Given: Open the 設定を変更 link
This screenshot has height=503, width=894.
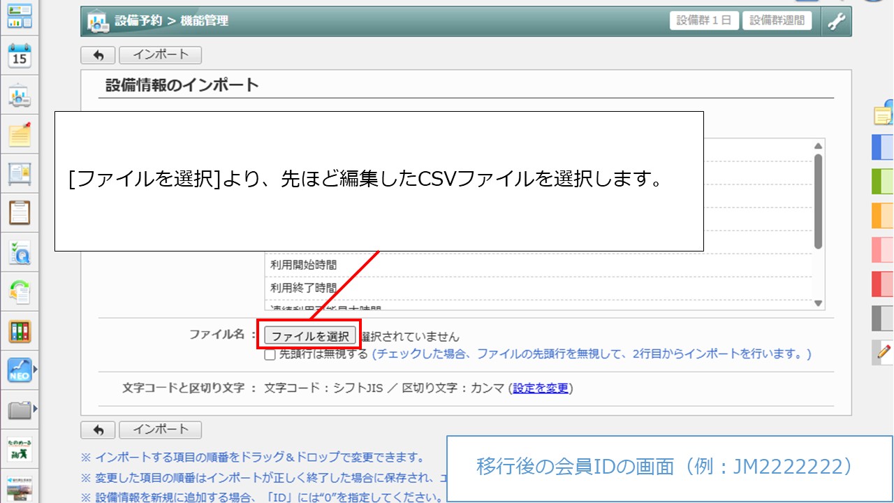Looking at the screenshot, I should tap(541, 388).
